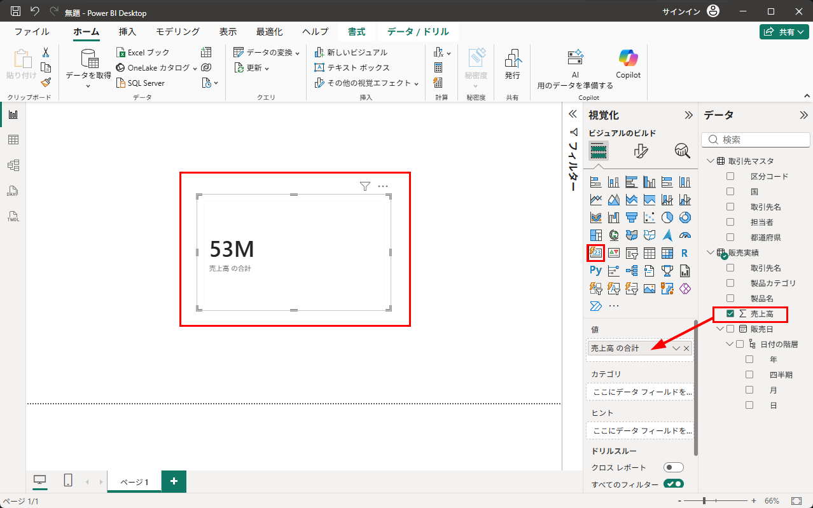Open model view in left sidebar

(x=13, y=165)
